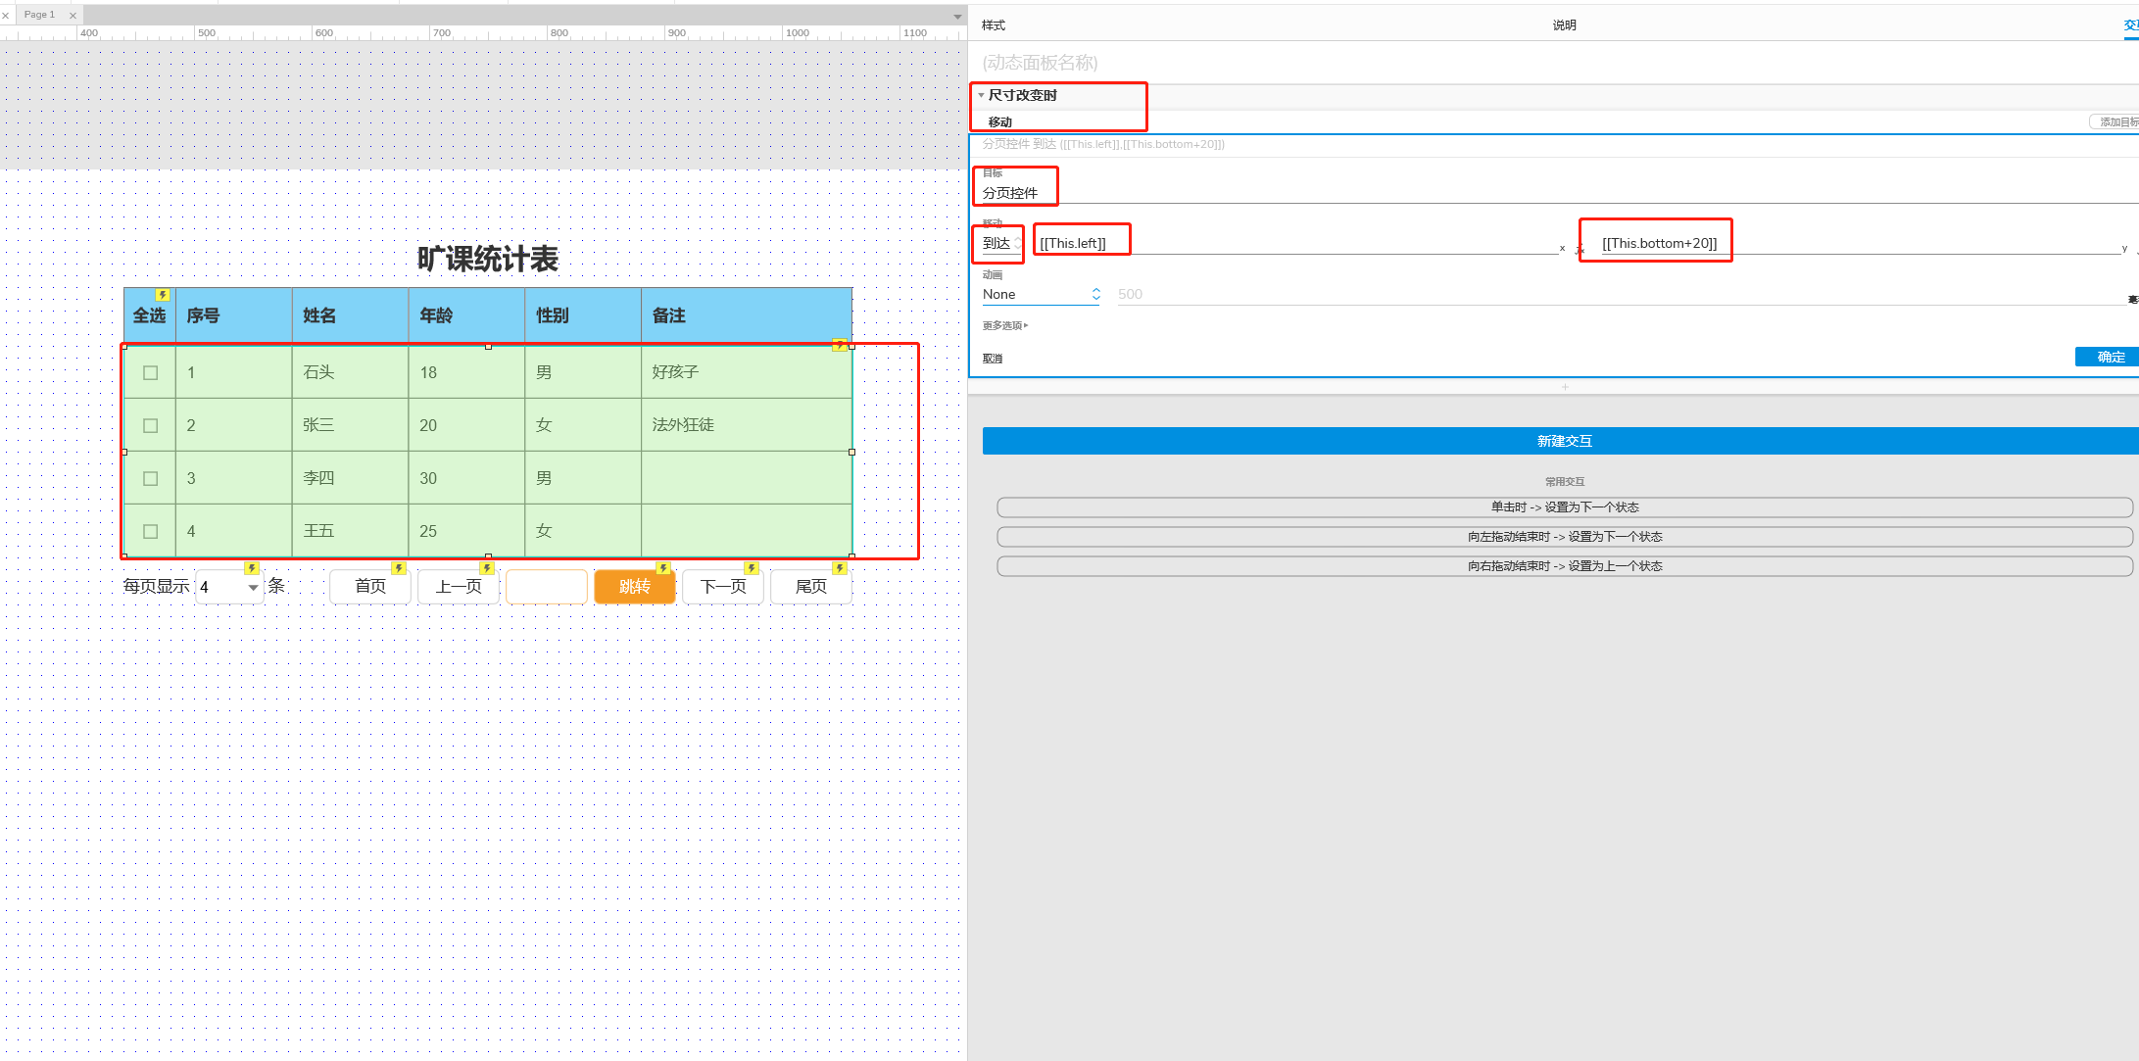This screenshot has height=1061, width=2139.
Task: Click the 新建交互 button
Action: (1561, 441)
